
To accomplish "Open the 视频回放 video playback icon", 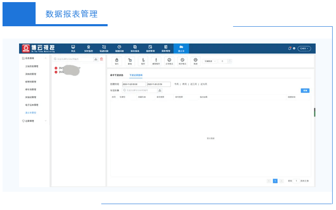I will tap(119, 48).
